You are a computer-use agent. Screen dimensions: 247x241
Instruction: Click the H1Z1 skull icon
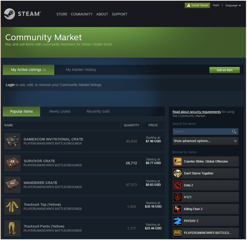coord(177,197)
